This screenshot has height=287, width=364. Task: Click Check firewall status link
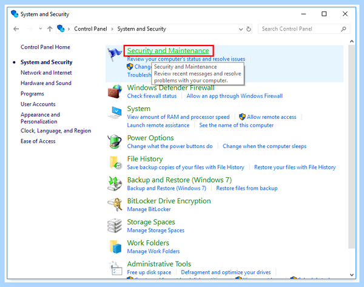152,96
